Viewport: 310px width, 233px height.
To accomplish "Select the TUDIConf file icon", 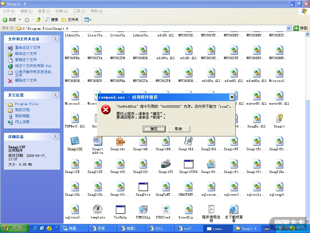I will coord(166,209).
